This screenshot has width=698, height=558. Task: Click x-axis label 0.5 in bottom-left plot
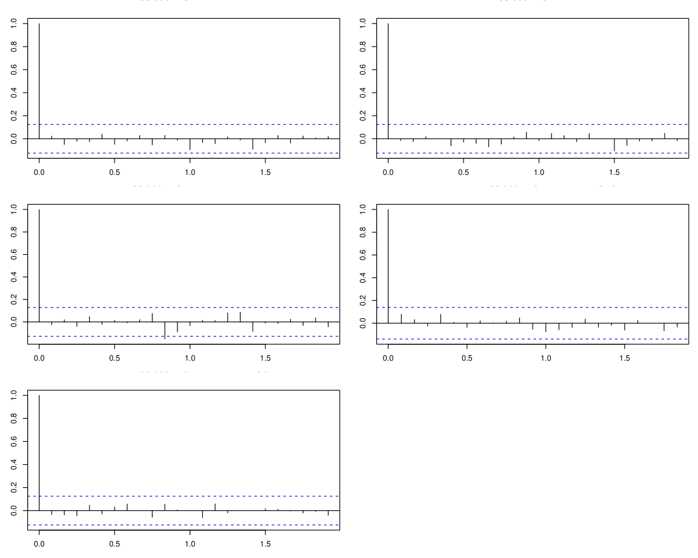(115, 544)
